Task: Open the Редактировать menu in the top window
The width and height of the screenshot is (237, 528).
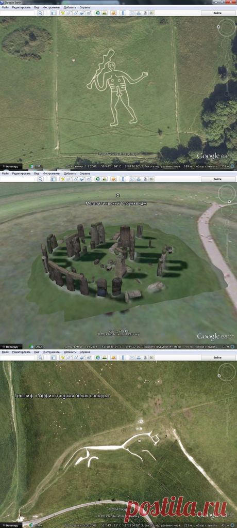Action: pyautogui.click(x=22, y=7)
